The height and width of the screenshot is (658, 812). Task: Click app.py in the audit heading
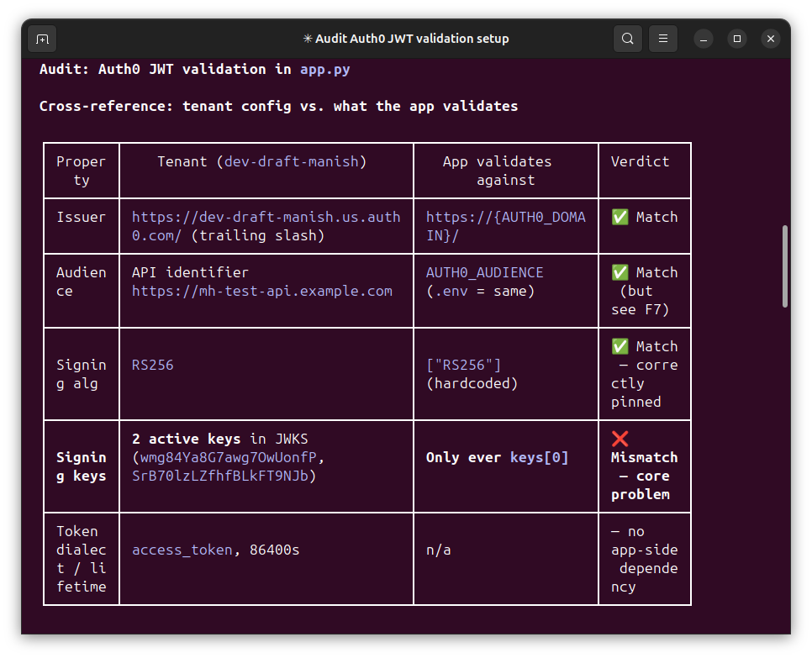coord(325,70)
